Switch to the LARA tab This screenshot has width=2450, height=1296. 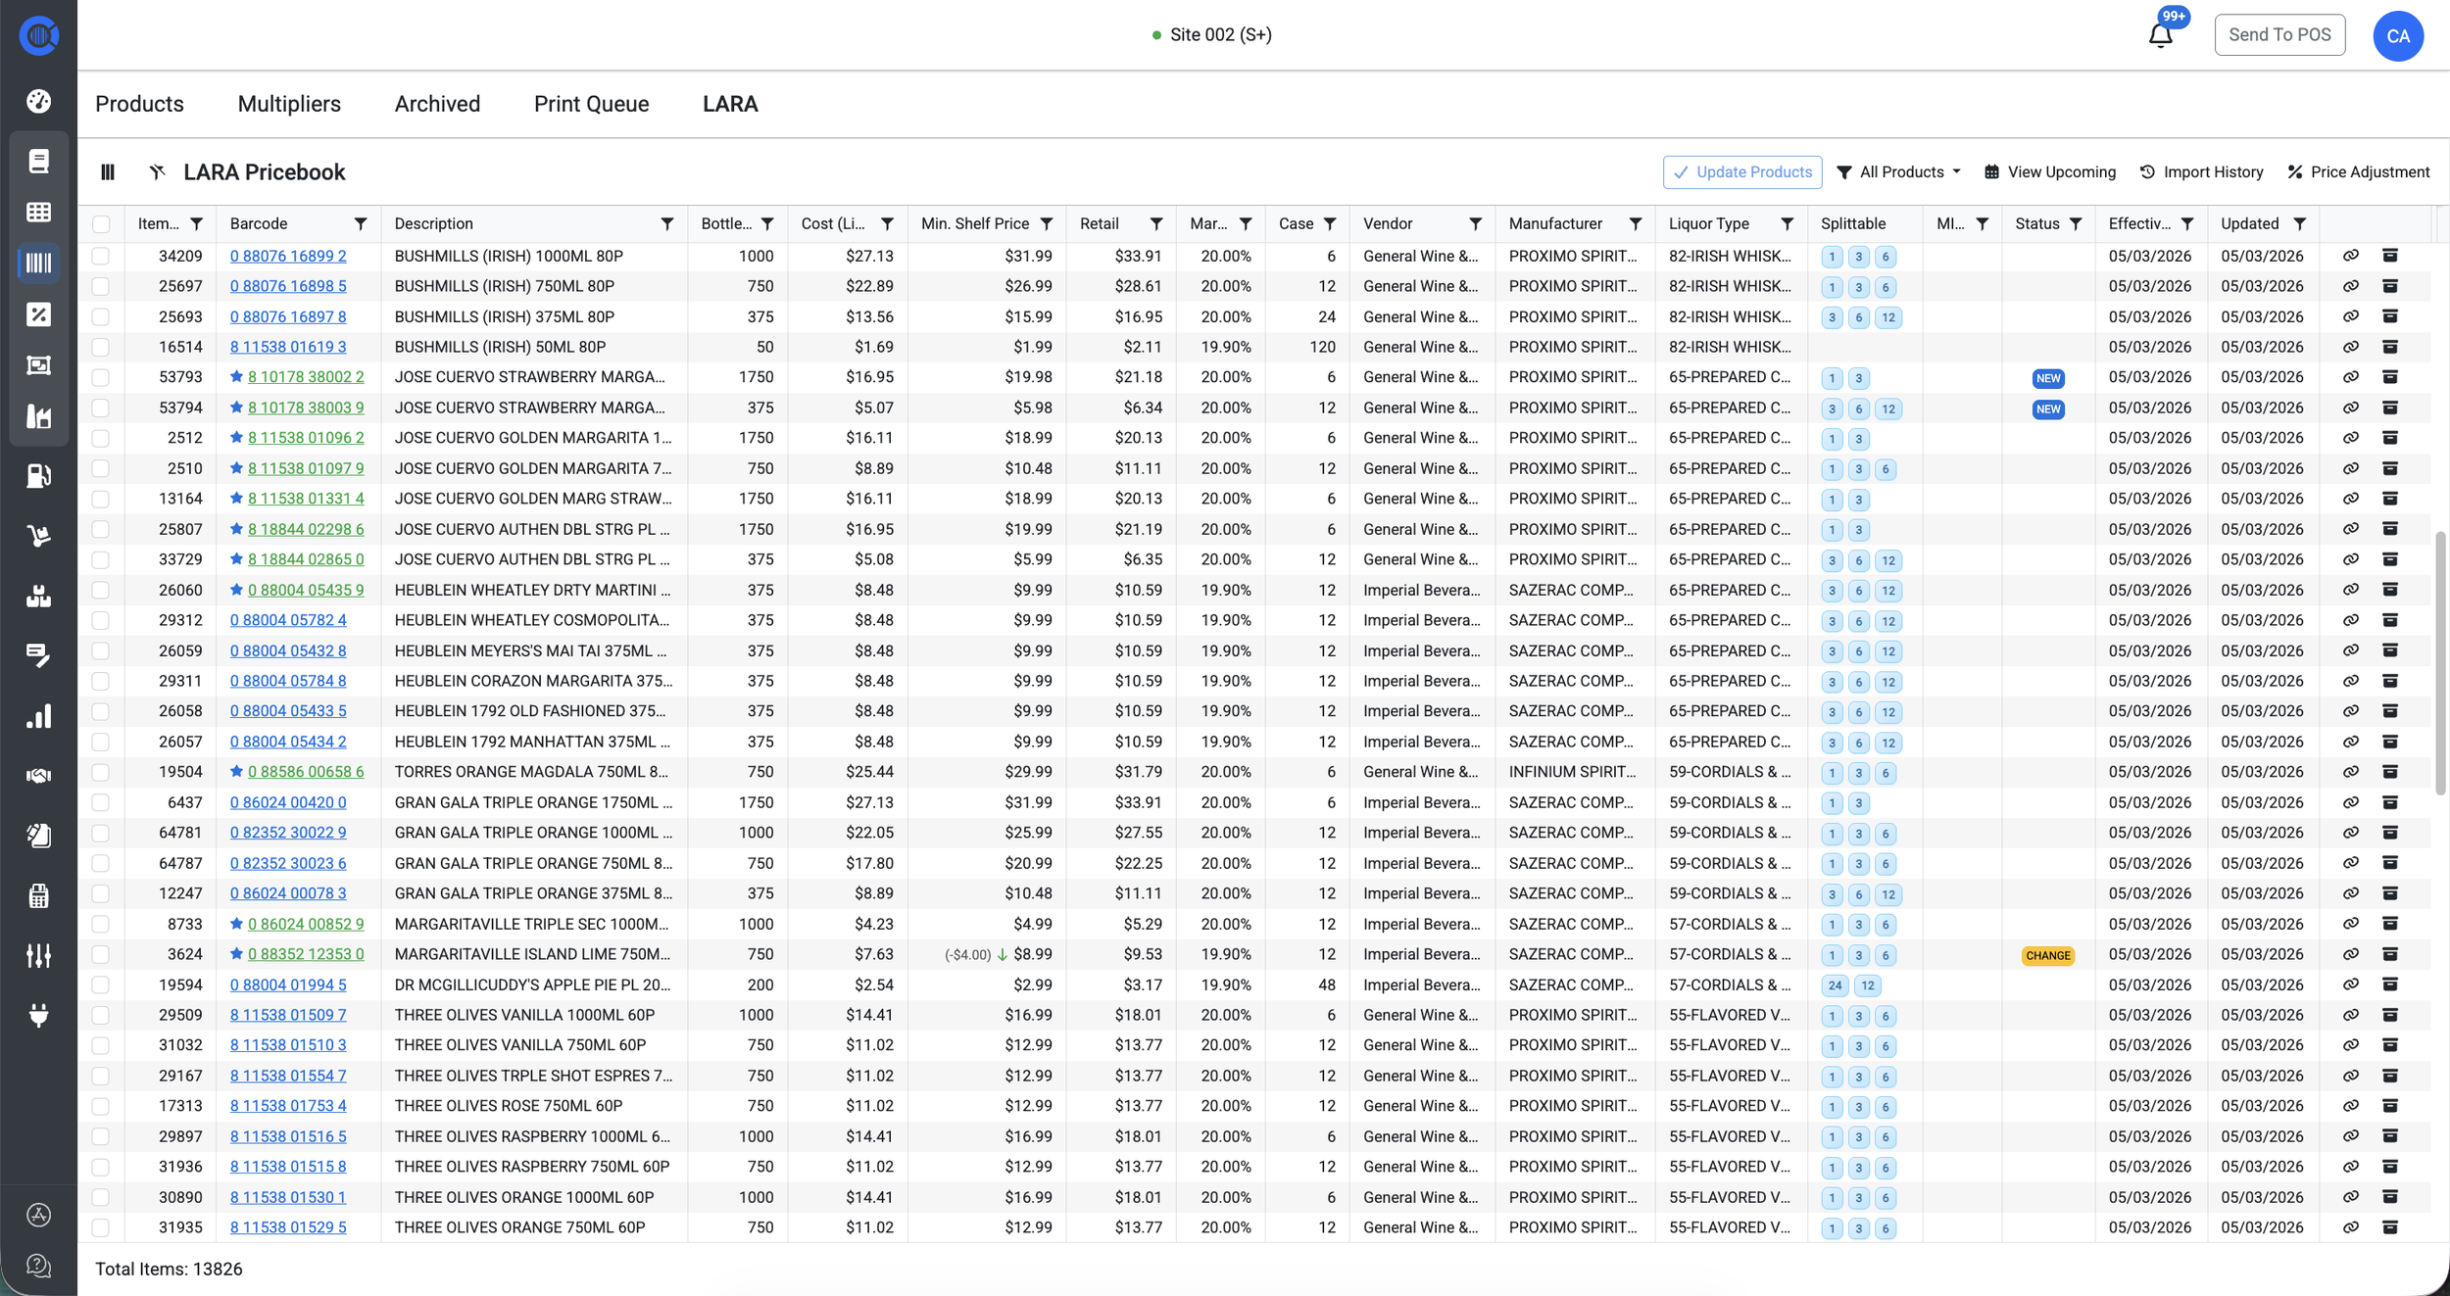730,104
